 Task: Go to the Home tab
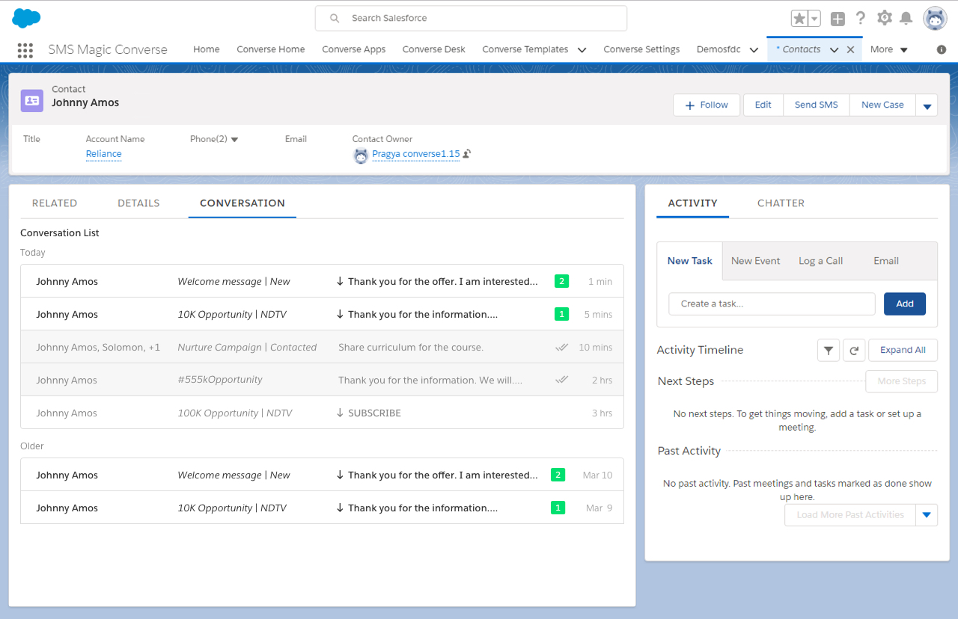(x=207, y=49)
